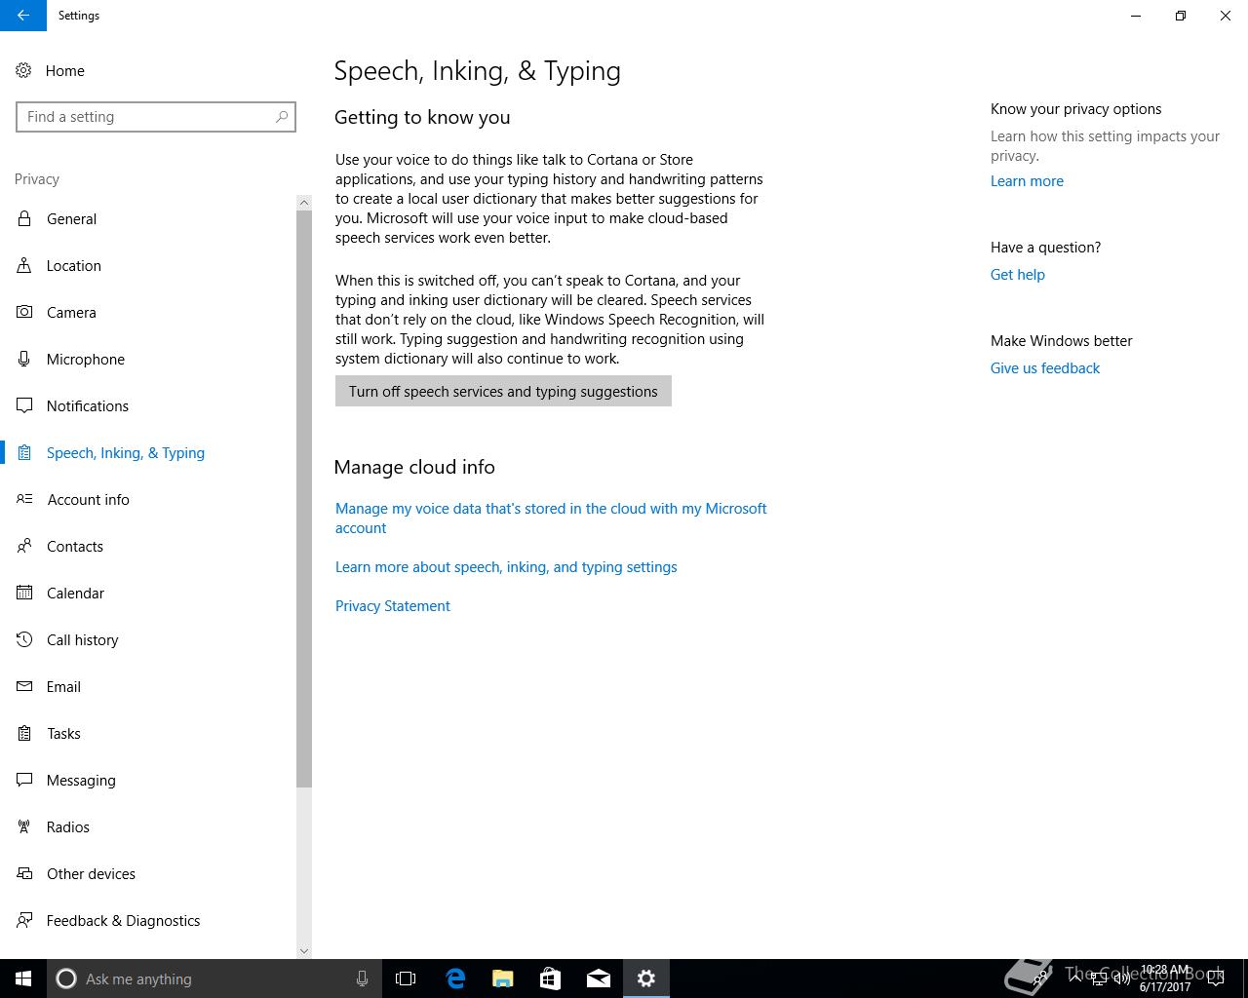This screenshot has height=998, width=1248.
Task: Click the Camera icon in the Privacy list
Action: (x=24, y=312)
